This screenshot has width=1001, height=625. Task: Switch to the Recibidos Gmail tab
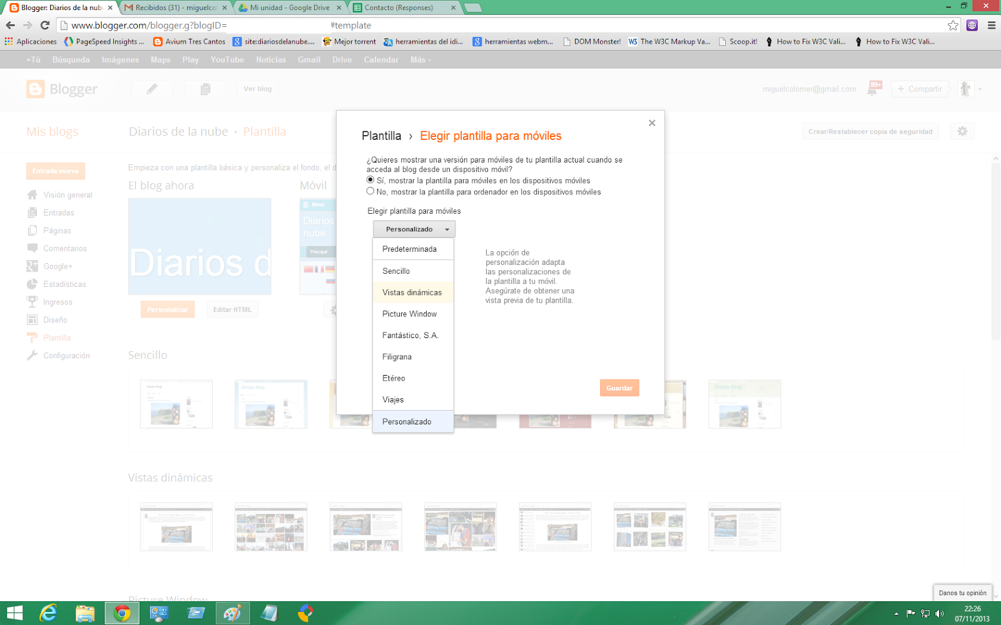175,7
